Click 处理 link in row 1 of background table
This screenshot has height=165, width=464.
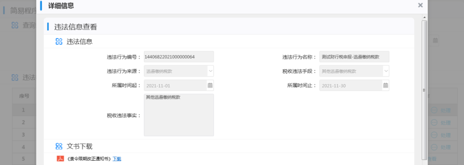446,110
